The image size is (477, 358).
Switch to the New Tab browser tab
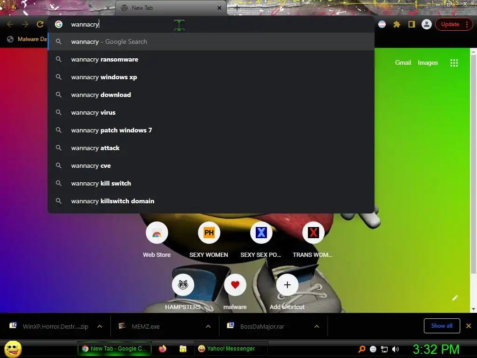point(170,8)
